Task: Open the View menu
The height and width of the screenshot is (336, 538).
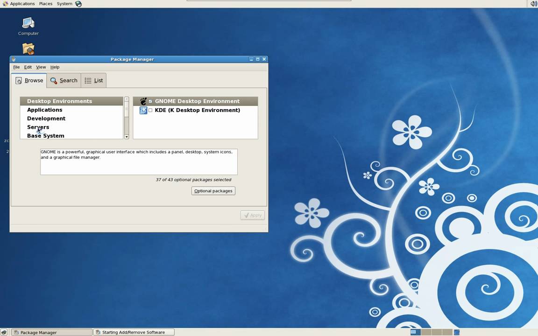Action: (41, 67)
